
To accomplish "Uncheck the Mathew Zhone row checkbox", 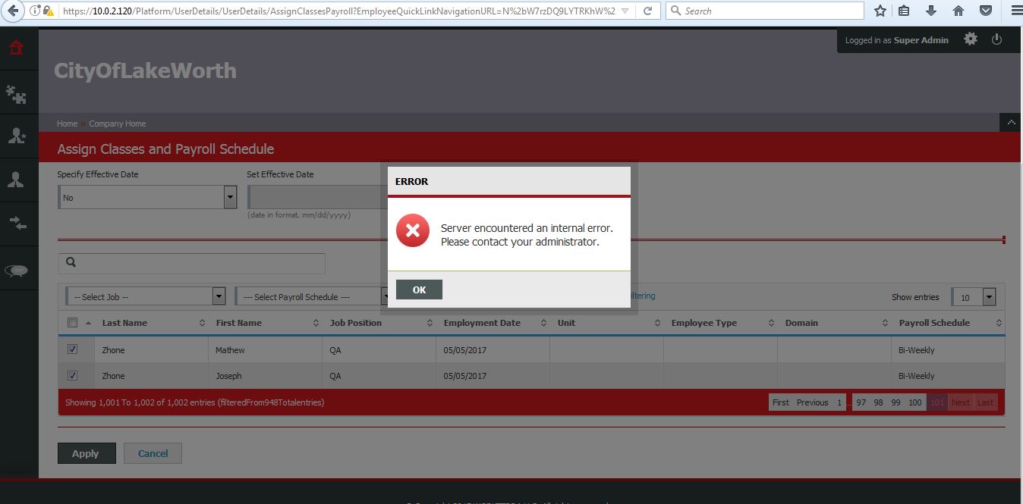I will tap(73, 349).
